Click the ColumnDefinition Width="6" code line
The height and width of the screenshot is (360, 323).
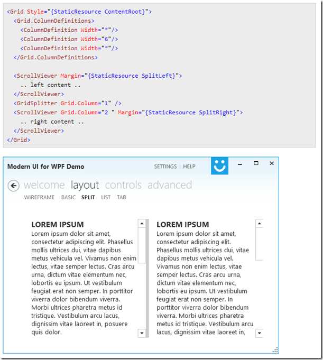click(69, 39)
